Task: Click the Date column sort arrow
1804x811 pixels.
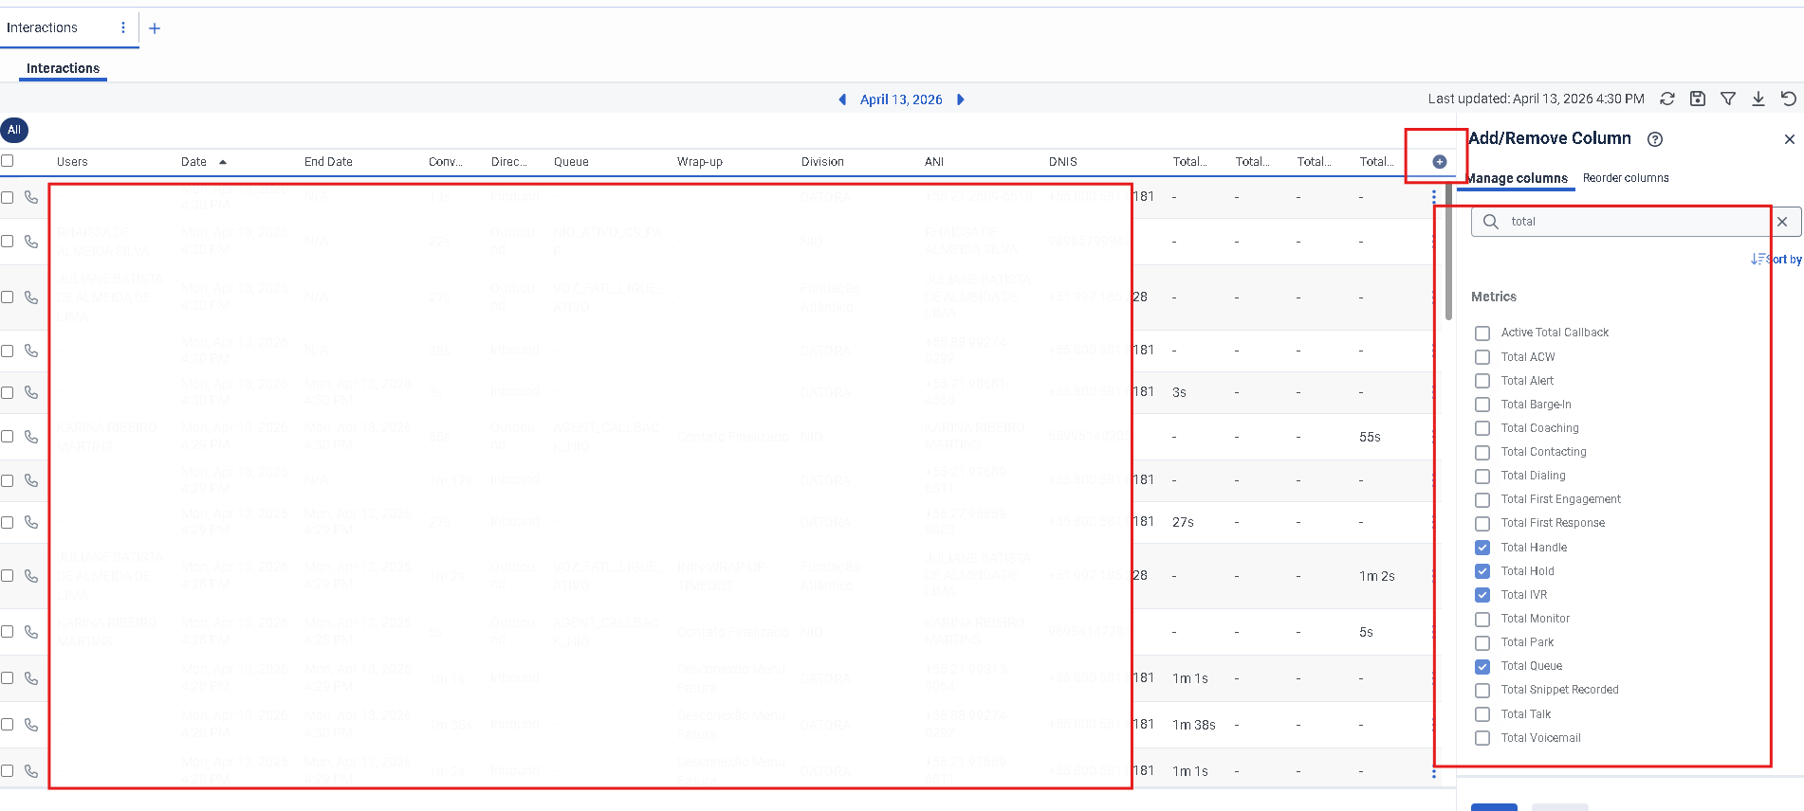Action: pyautogui.click(x=223, y=162)
